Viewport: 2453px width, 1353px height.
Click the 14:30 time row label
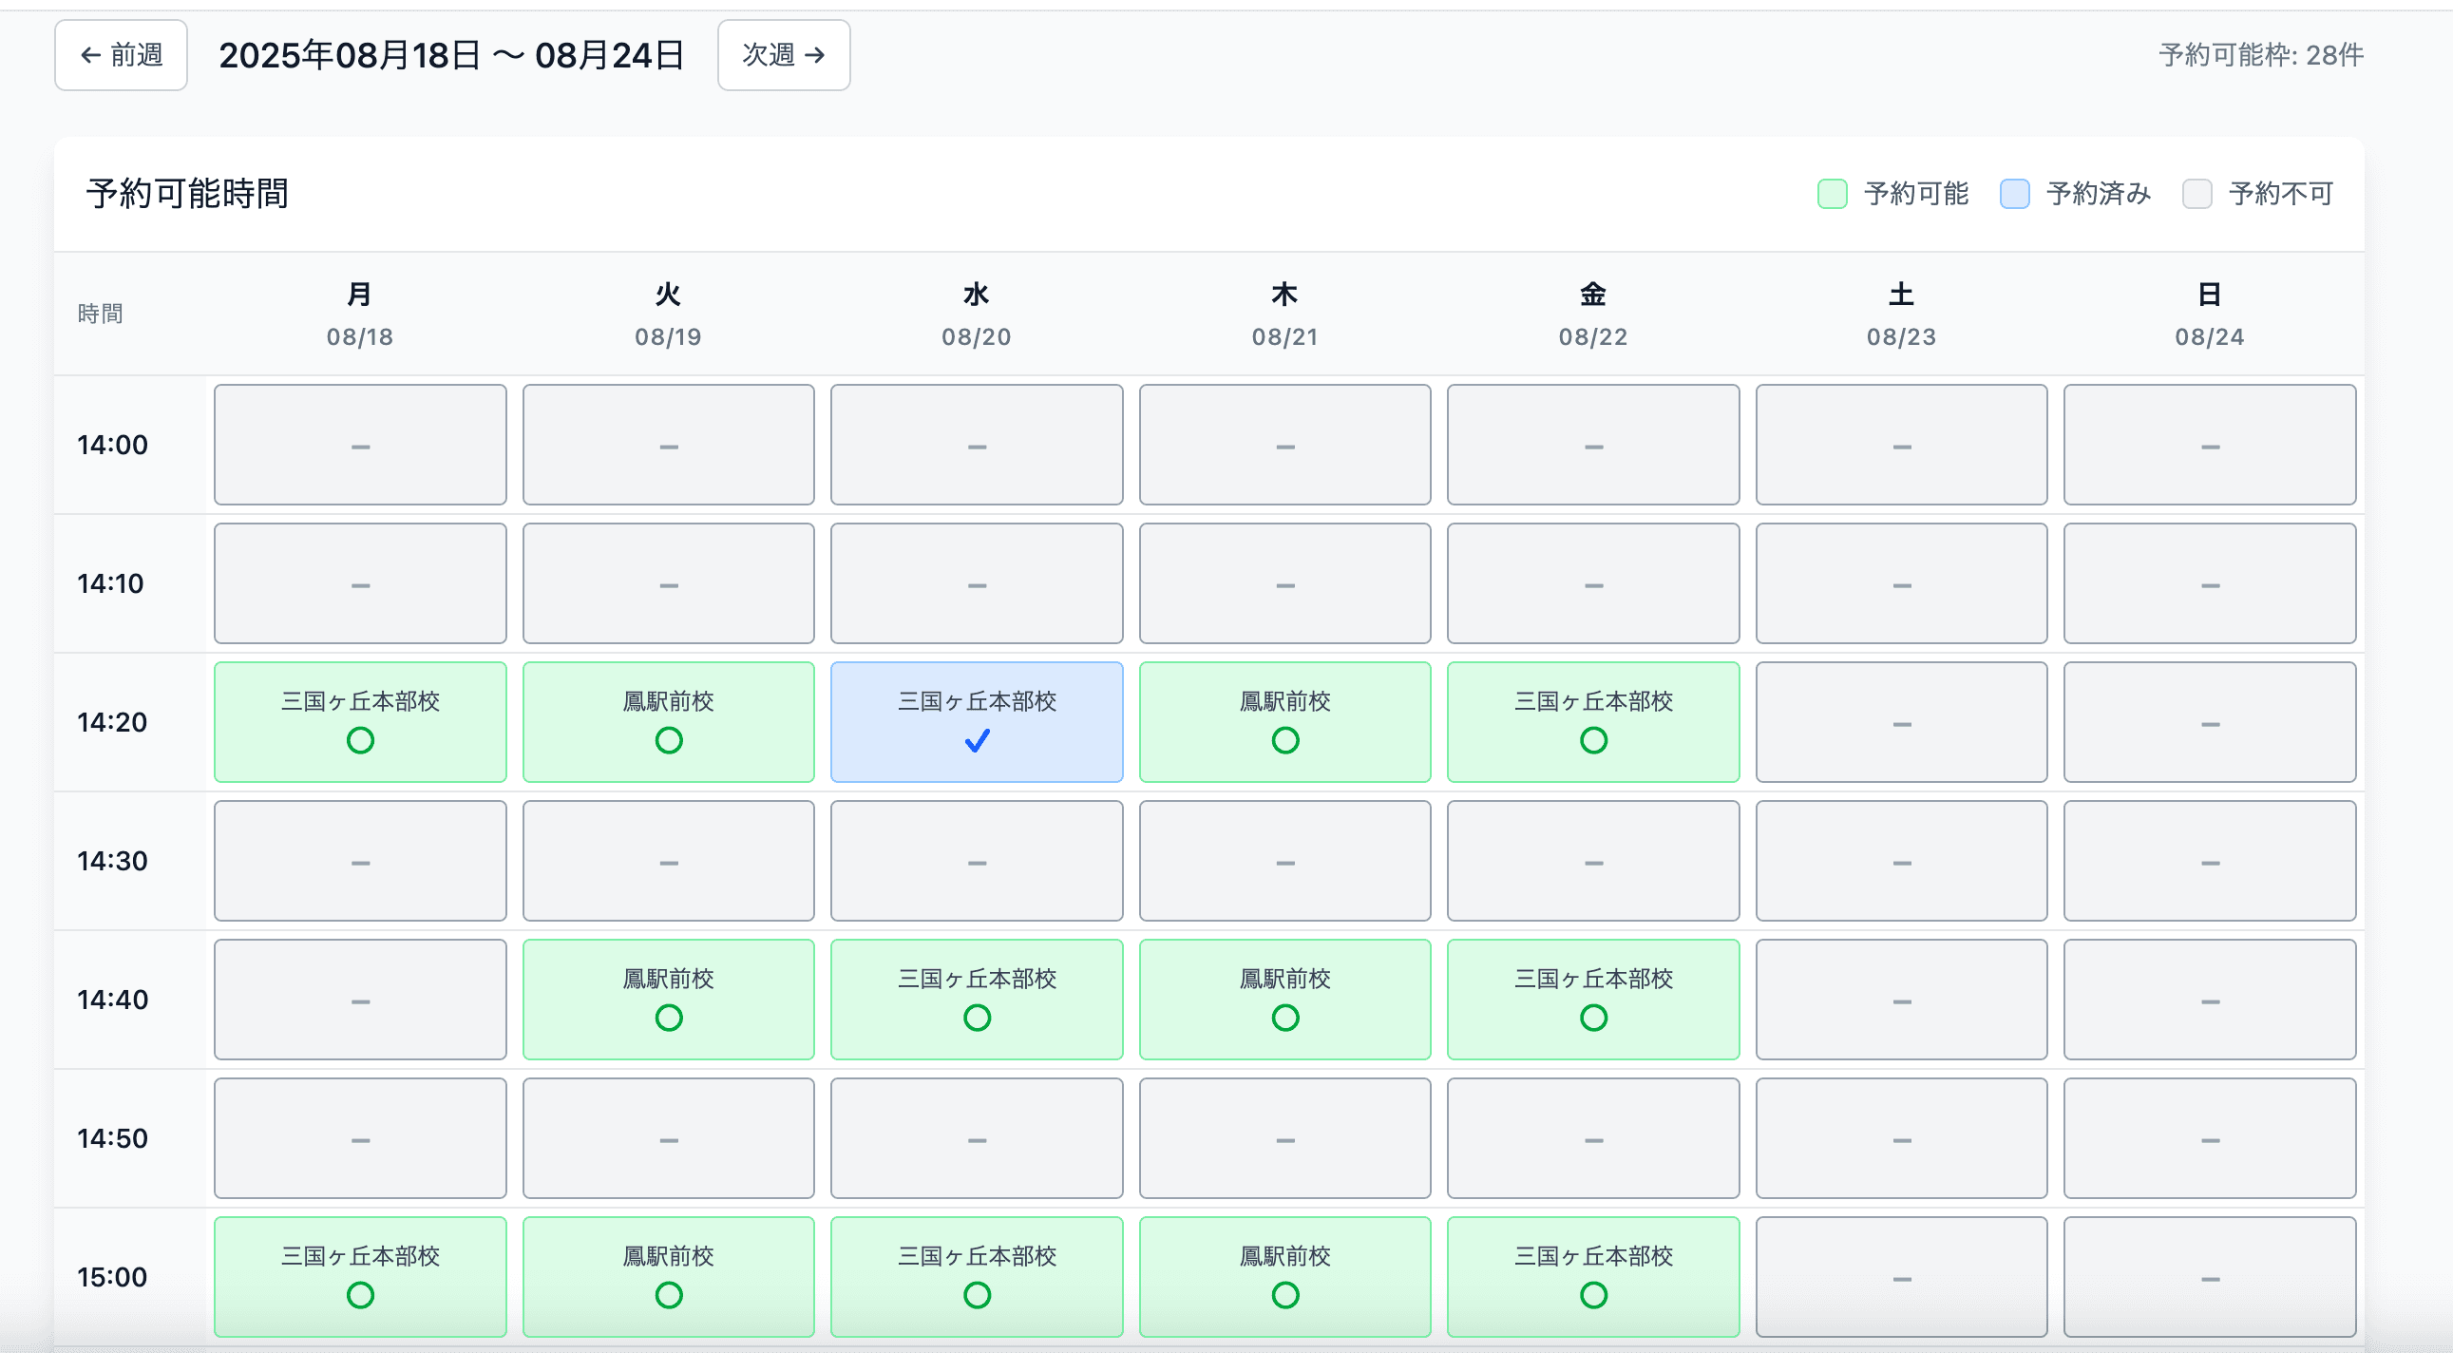[x=112, y=861]
